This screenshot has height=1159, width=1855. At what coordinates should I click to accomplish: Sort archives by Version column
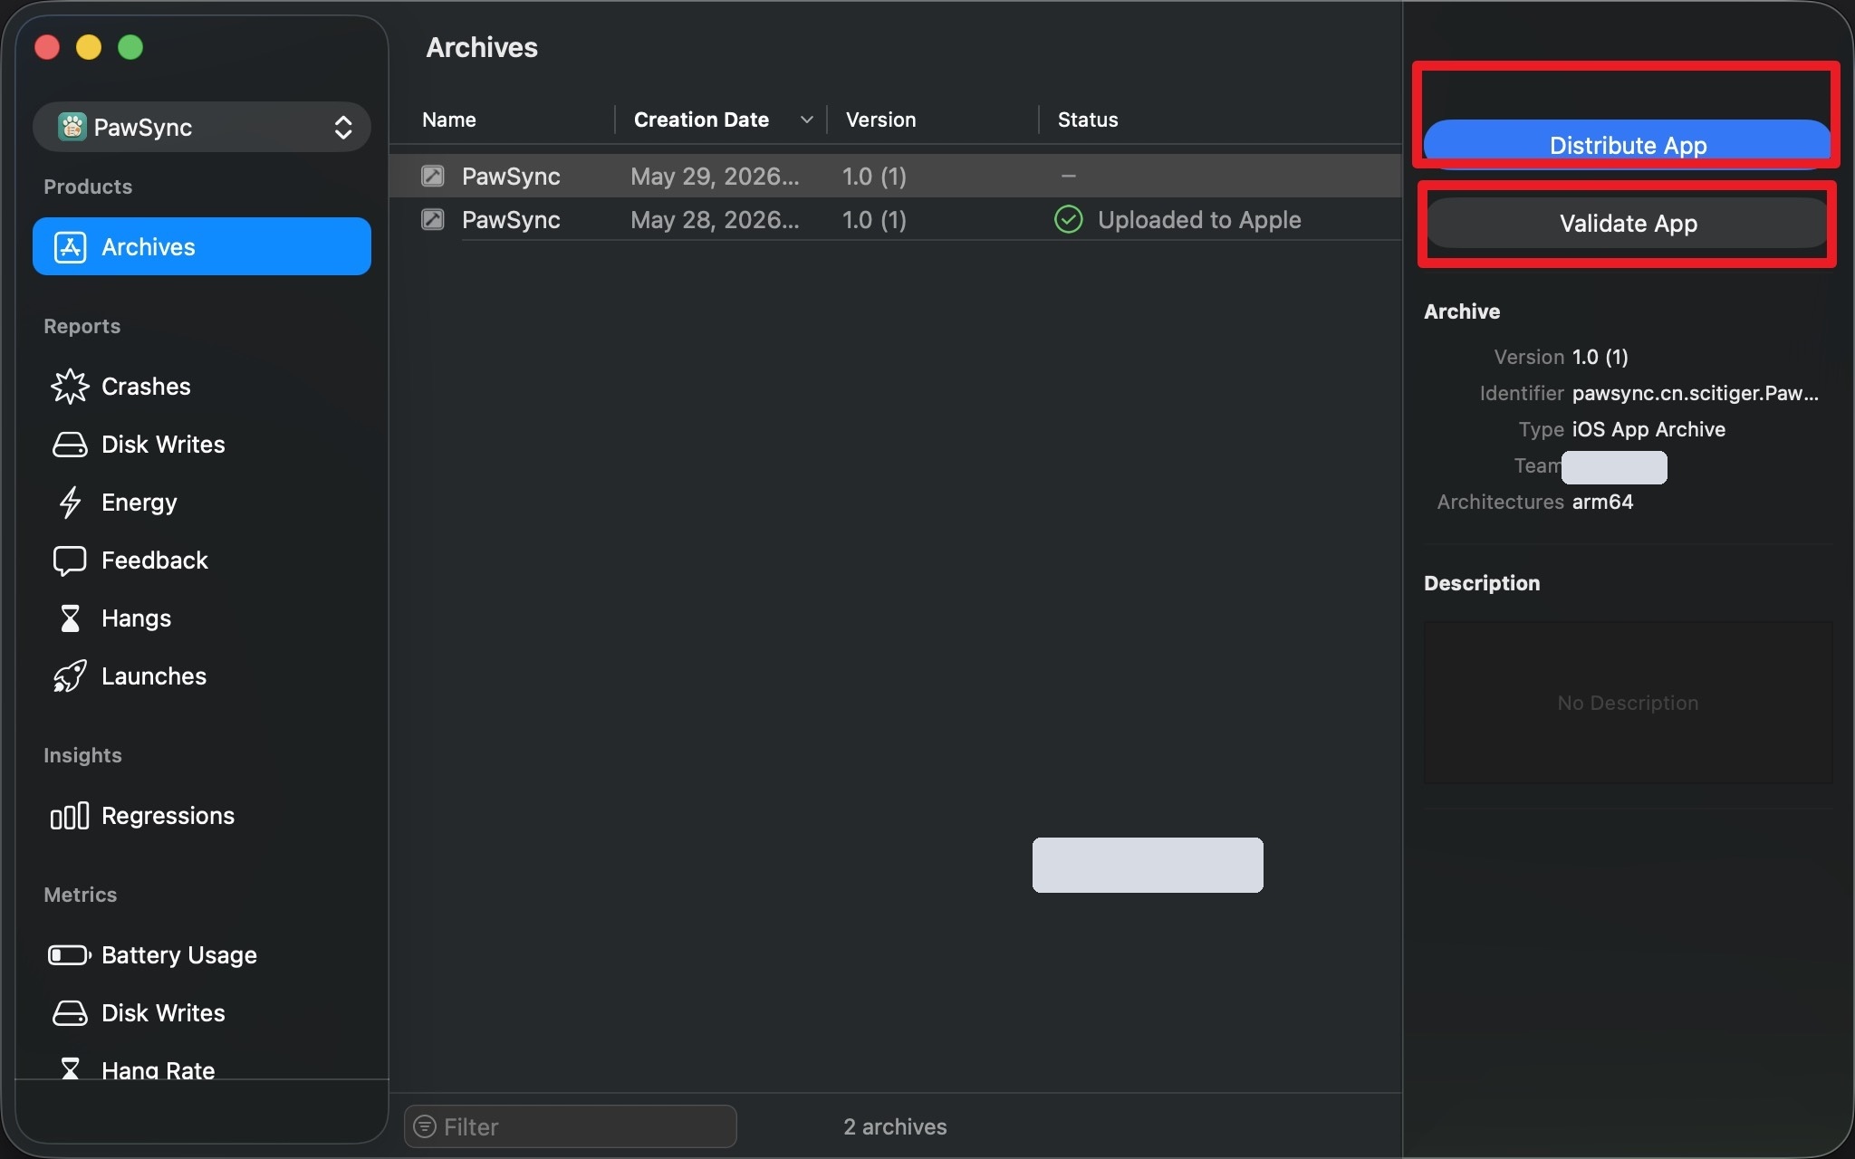click(x=880, y=120)
